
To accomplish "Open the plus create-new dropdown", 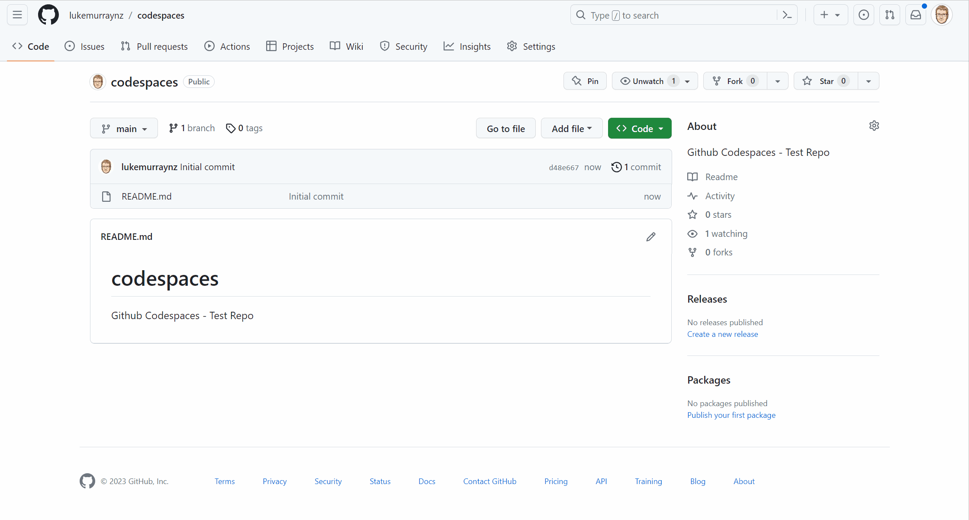I will tap(830, 15).
